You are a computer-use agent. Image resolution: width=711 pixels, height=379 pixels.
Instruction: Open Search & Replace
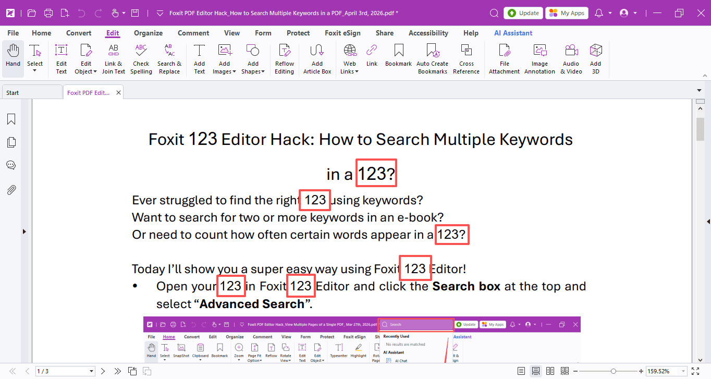(169, 59)
